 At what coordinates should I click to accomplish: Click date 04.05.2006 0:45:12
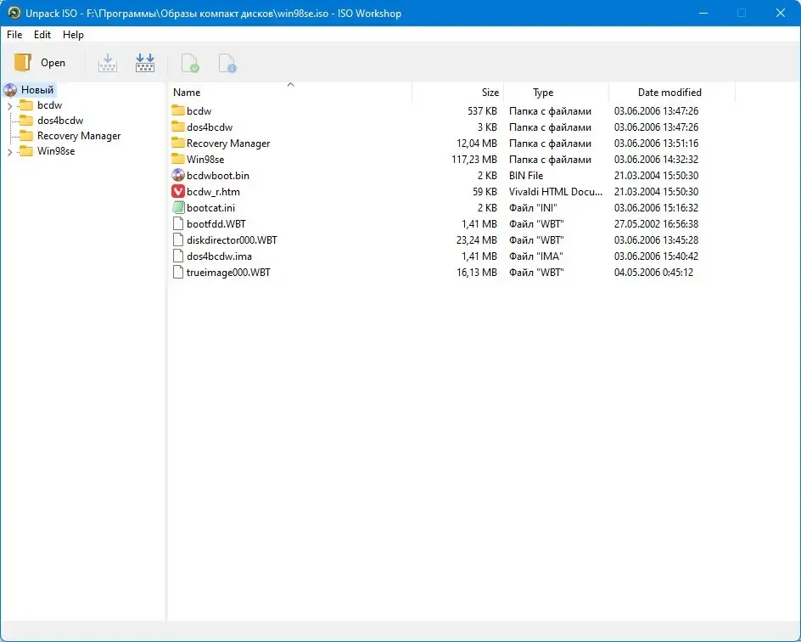[x=654, y=273]
